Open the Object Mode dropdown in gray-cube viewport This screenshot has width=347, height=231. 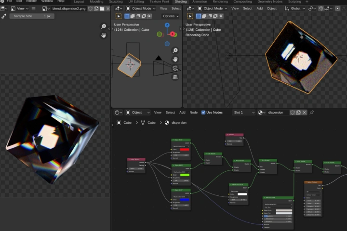click(141, 9)
